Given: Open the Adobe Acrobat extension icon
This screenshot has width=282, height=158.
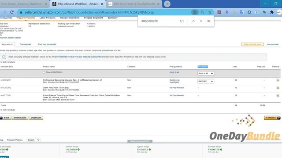Looking at the screenshot, I should 219,12.
